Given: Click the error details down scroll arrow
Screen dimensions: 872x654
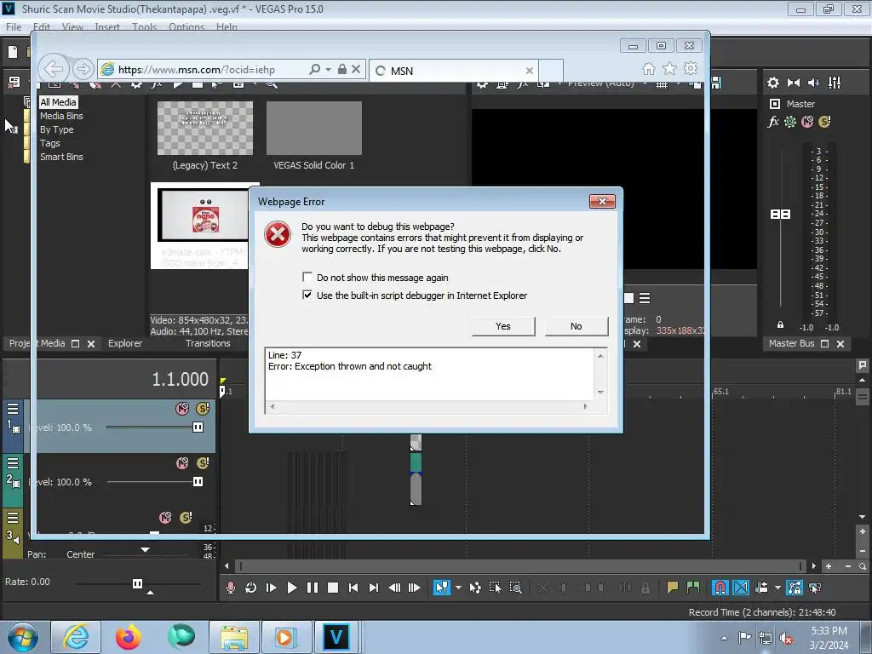Looking at the screenshot, I should click(600, 393).
